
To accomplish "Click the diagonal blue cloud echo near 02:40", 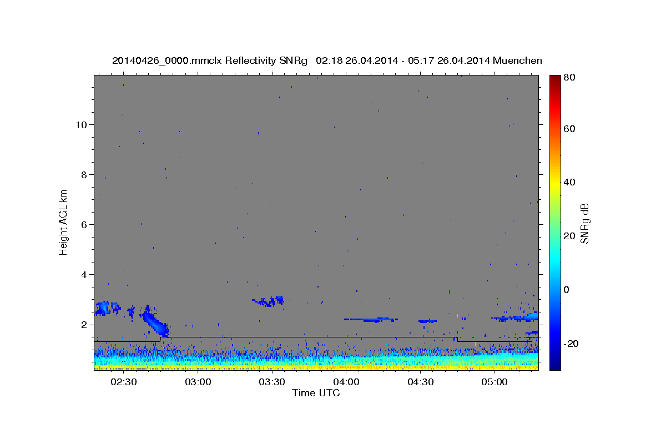I will [x=155, y=321].
